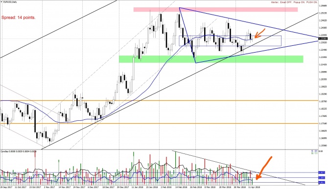
Task: Select the red Spread: 14 points label
Action: pos(19,18)
